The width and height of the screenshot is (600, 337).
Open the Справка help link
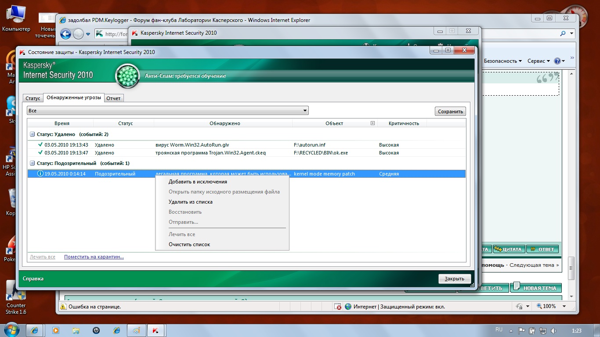tap(33, 279)
